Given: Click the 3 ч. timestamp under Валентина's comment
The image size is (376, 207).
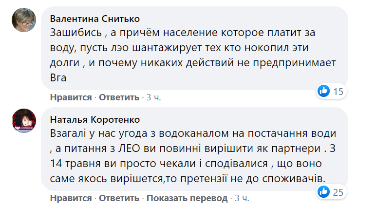Looking at the screenshot, I should tap(153, 97).
